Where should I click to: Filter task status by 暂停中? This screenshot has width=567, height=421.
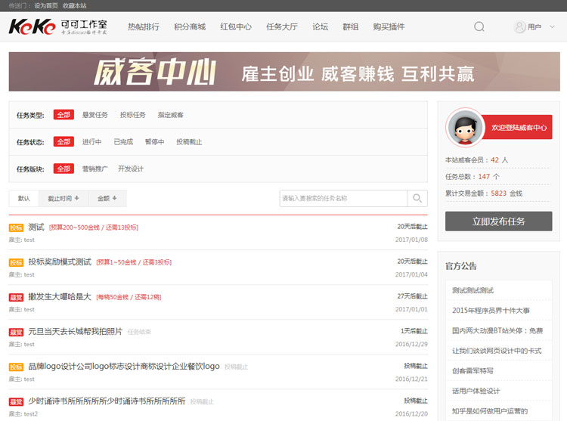pos(155,141)
